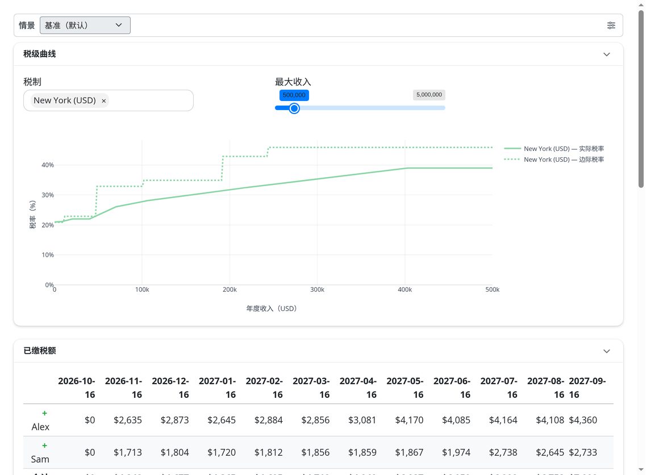Click the 5,000,000 slider max label
659x475 pixels.
(429, 95)
